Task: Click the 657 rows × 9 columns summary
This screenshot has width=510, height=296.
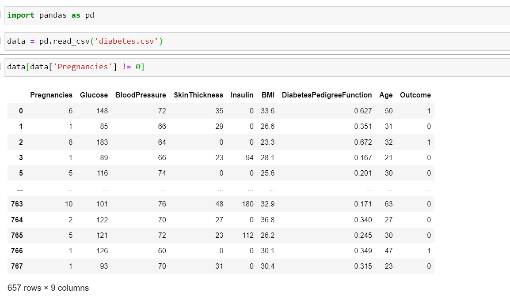Action: [48, 288]
